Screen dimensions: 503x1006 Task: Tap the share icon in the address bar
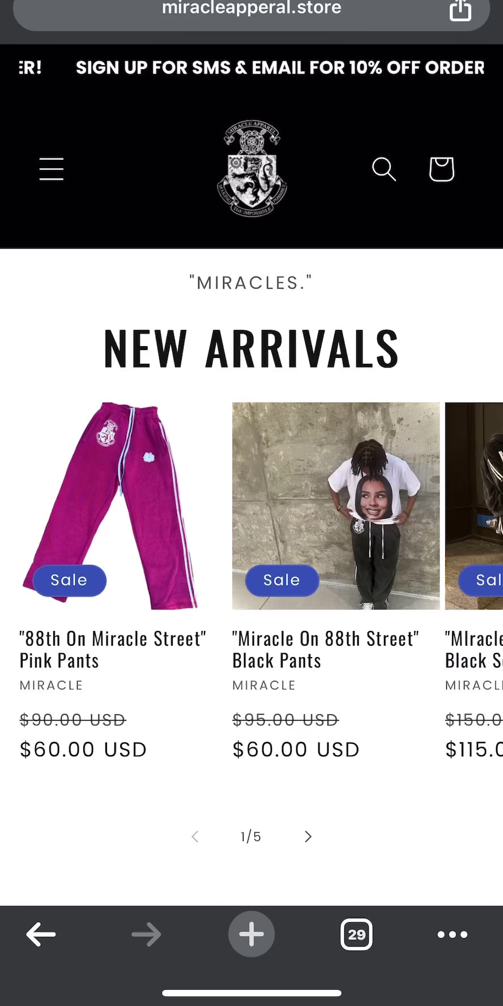point(460,10)
